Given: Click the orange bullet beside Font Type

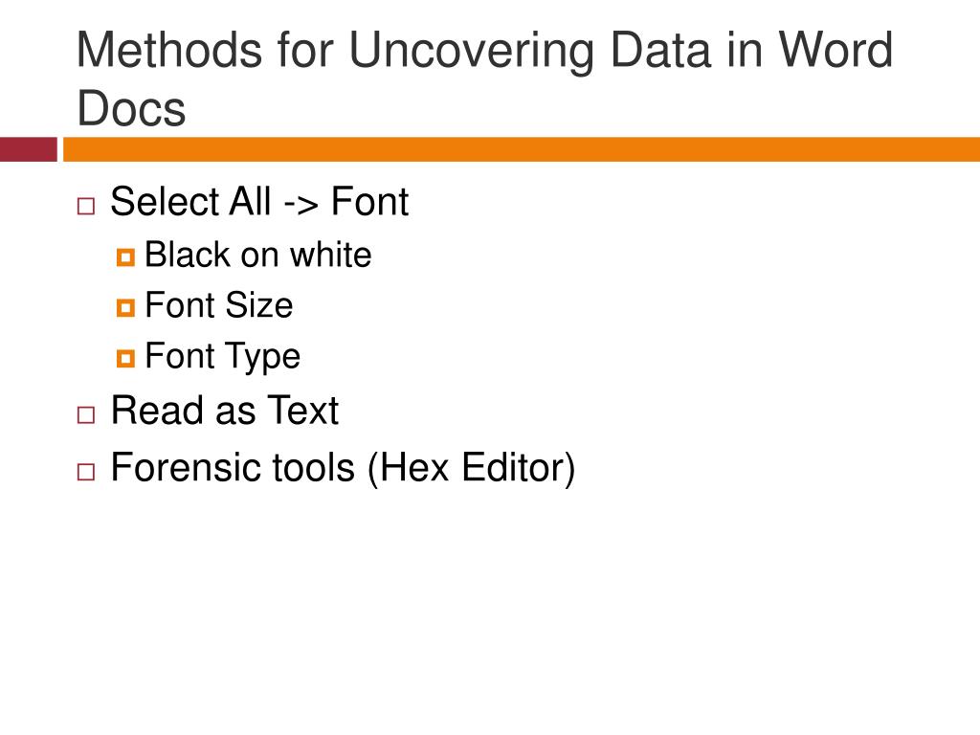Looking at the screenshot, I should pos(125,358).
